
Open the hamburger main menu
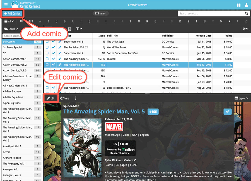tap(6, 5)
